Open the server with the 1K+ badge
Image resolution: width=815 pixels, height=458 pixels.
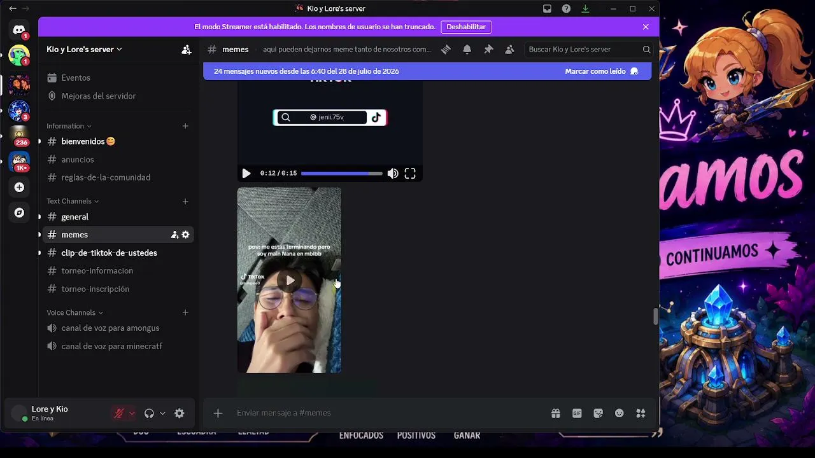[x=19, y=162]
